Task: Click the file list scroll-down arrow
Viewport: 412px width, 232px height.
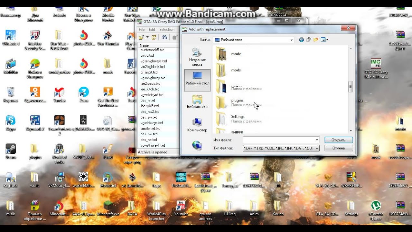Action: point(351,130)
